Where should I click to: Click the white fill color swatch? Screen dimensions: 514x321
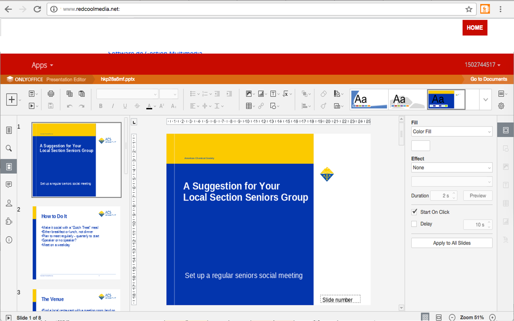(420, 146)
